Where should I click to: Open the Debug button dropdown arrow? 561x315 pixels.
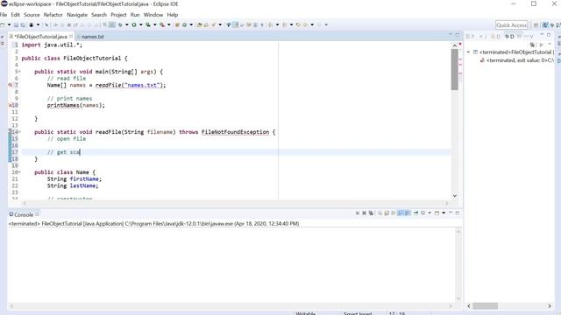(126, 25)
